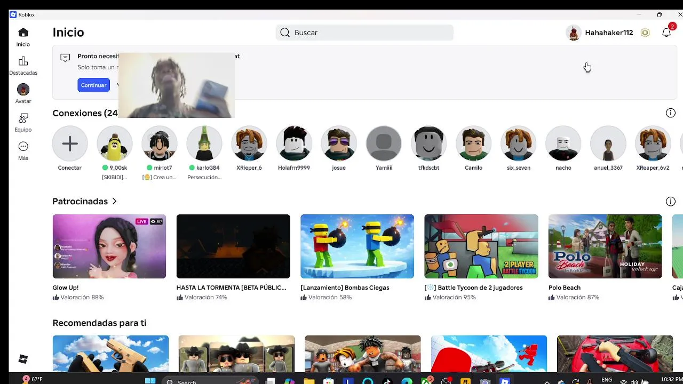Open the 67°F weather widget on taskbar
Screen dimensions: 683x384
point(32,379)
